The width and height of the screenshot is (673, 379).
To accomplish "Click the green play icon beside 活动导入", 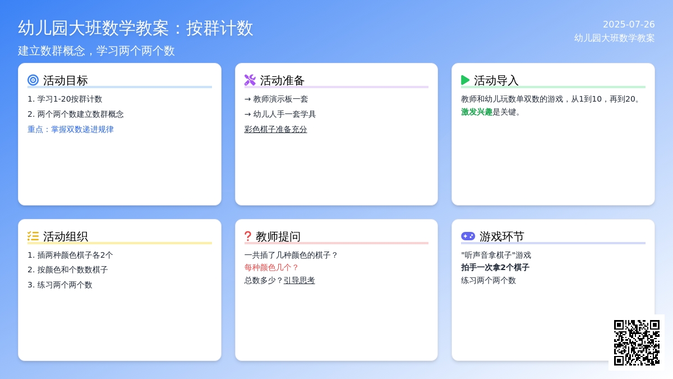I will (465, 80).
